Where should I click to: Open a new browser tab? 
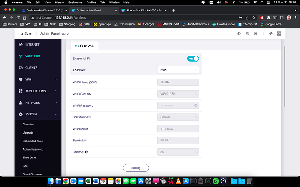click(x=173, y=10)
